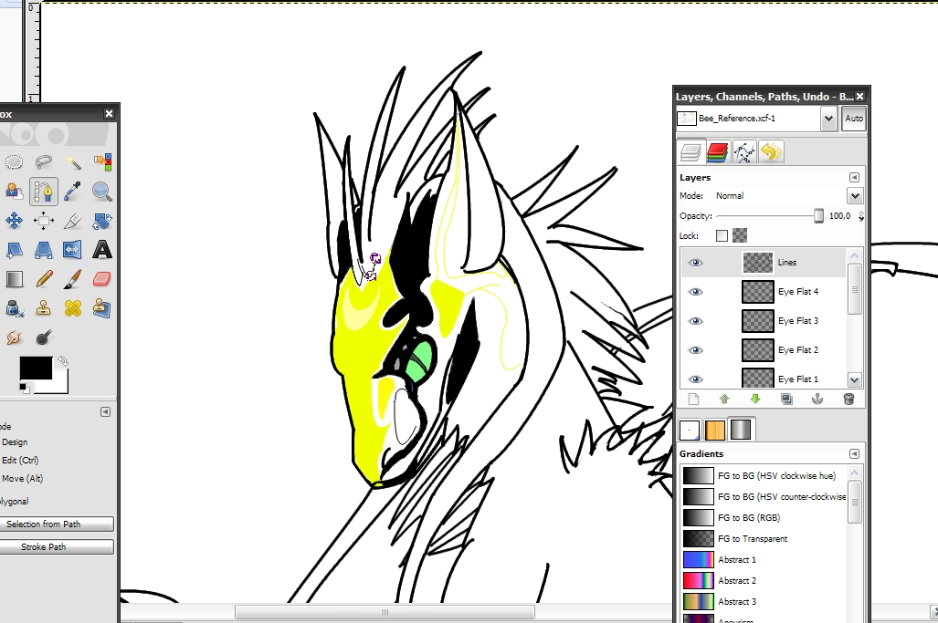
Task: Select the Select by Color tool
Action: 102,161
